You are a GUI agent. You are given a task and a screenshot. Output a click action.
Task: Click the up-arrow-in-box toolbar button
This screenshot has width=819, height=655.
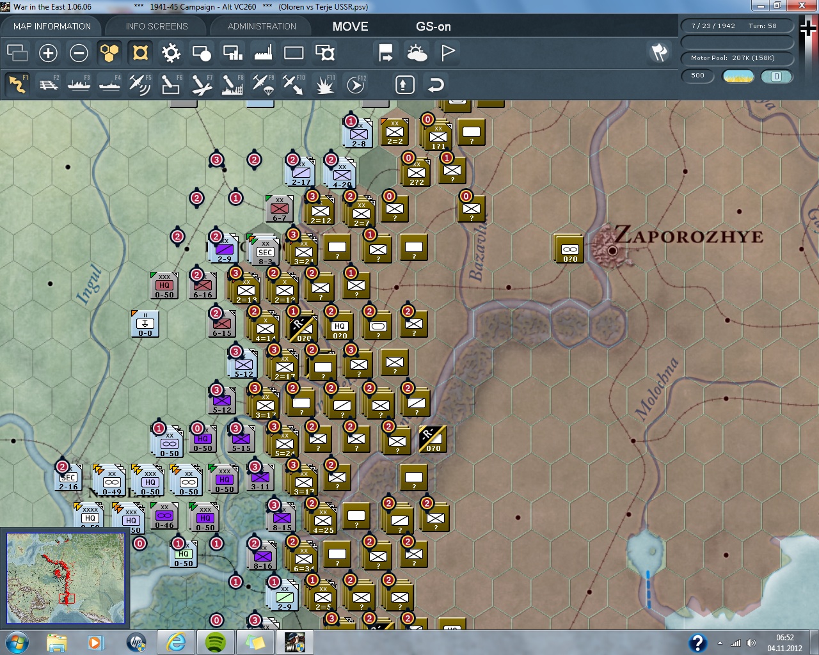tap(404, 84)
